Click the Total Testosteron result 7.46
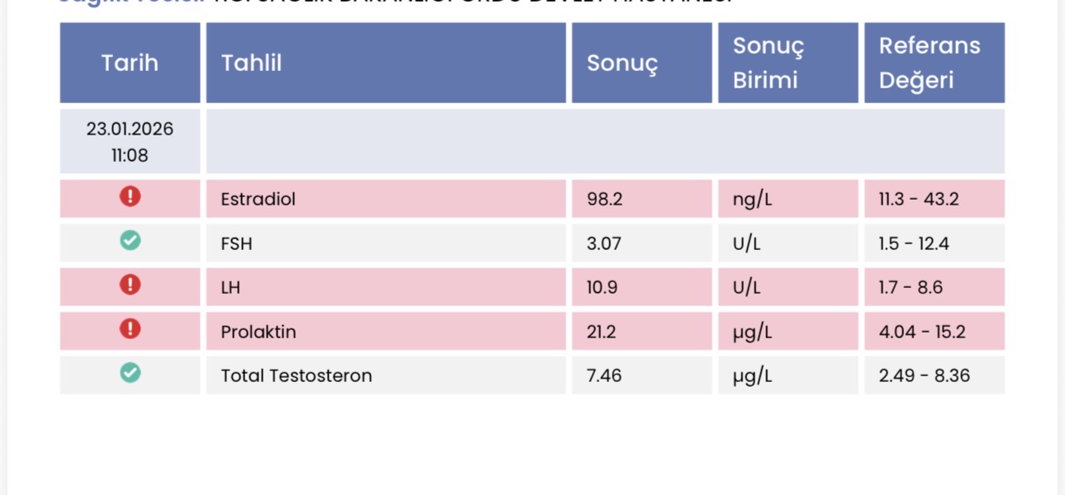 tap(604, 376)
